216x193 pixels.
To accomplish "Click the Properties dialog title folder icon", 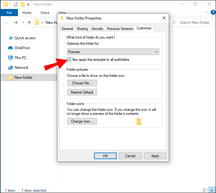I will pyautogui.click(x=62, y=18).
